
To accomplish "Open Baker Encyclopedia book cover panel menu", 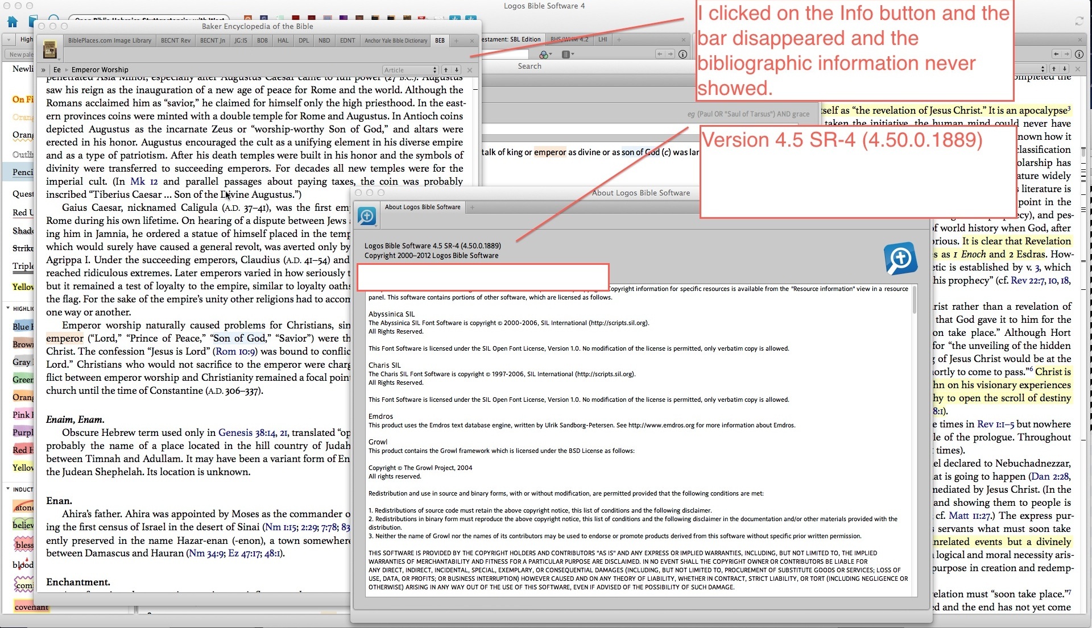I will click(50, 51).
